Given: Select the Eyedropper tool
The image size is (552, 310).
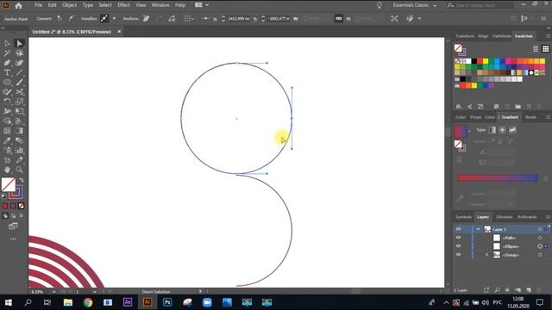Looking at the screenshot, I should (7, 140).
